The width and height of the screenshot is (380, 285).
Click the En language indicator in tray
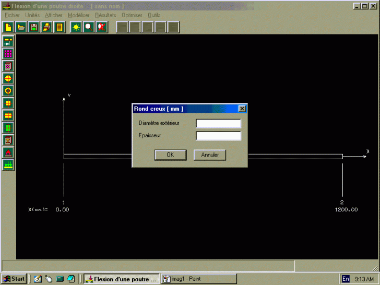tap(346, 279)
